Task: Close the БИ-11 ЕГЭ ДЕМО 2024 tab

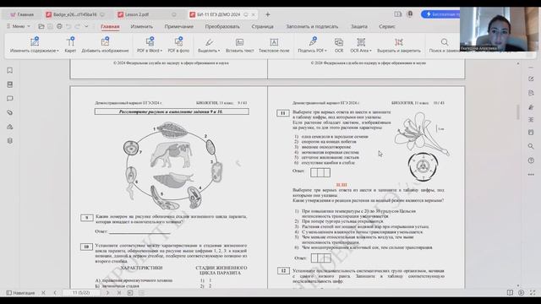Action: (254, 14)
